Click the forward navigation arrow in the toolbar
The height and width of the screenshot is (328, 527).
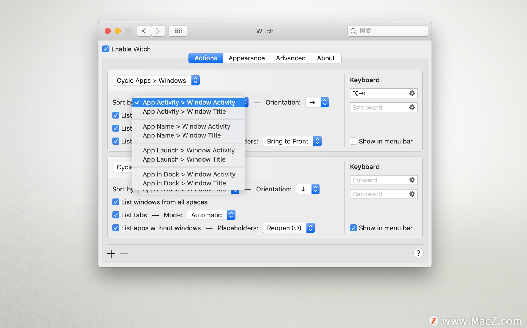158,31
